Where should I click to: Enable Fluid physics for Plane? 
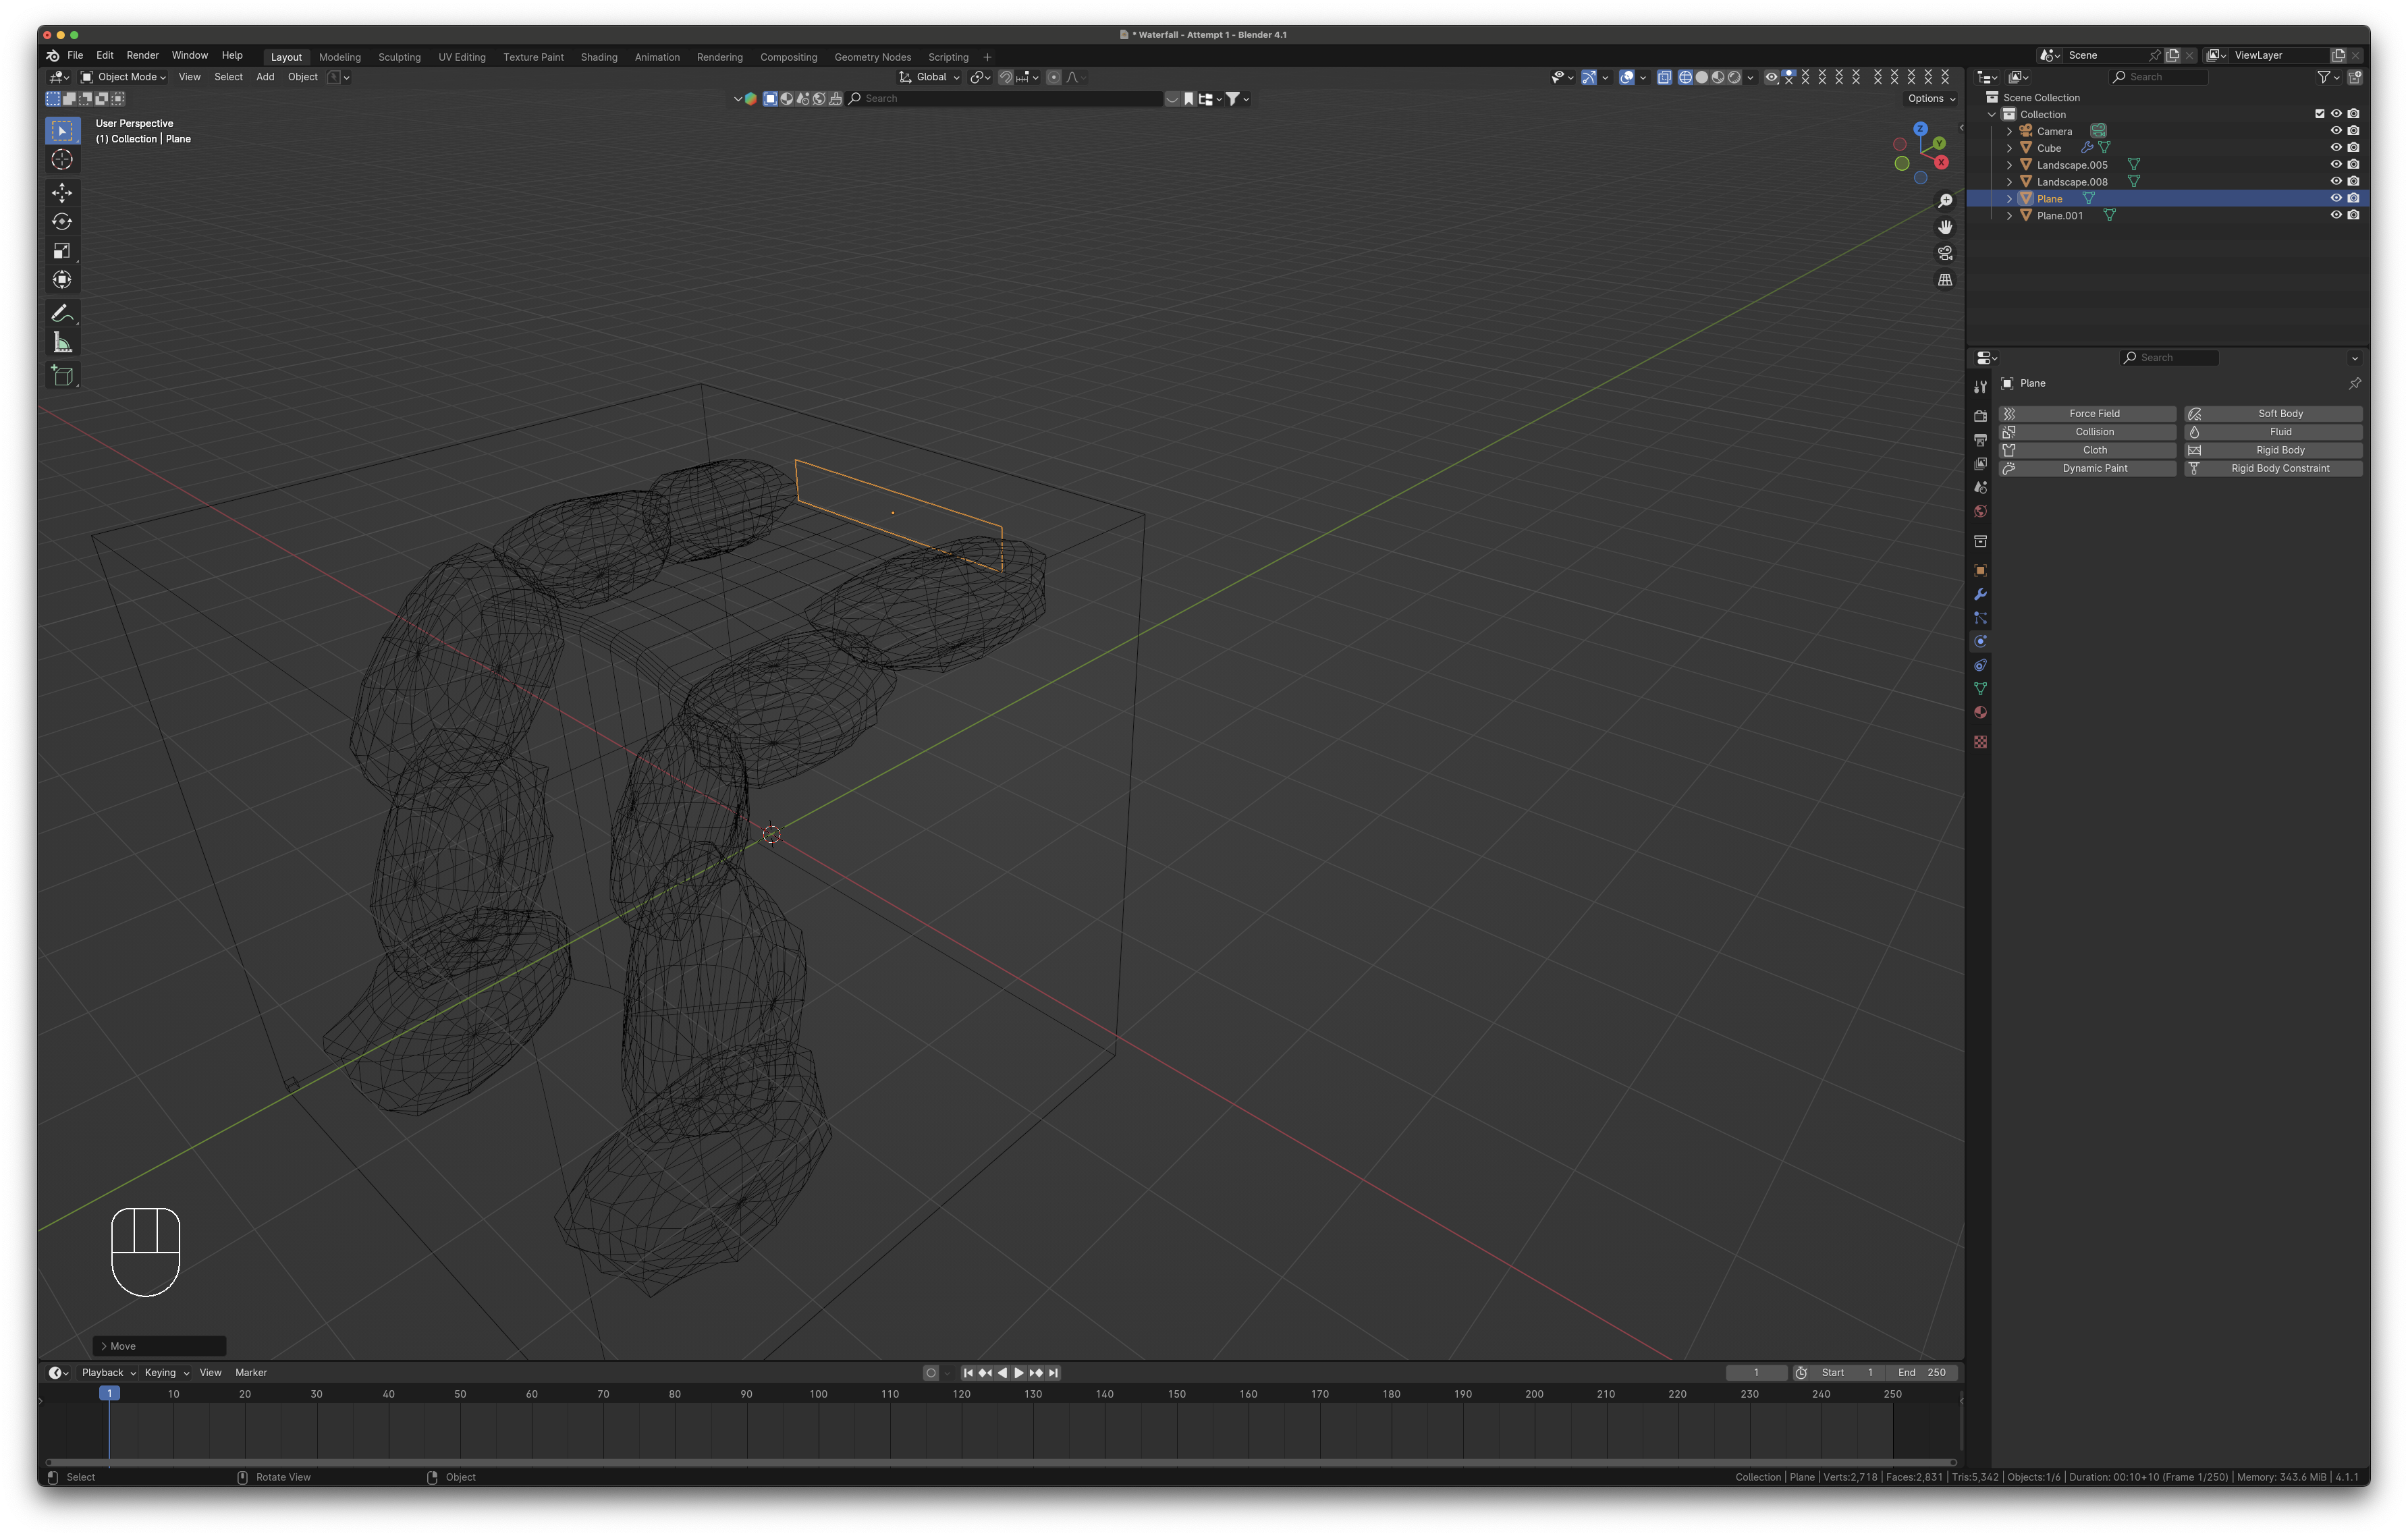pos(2273,432)
